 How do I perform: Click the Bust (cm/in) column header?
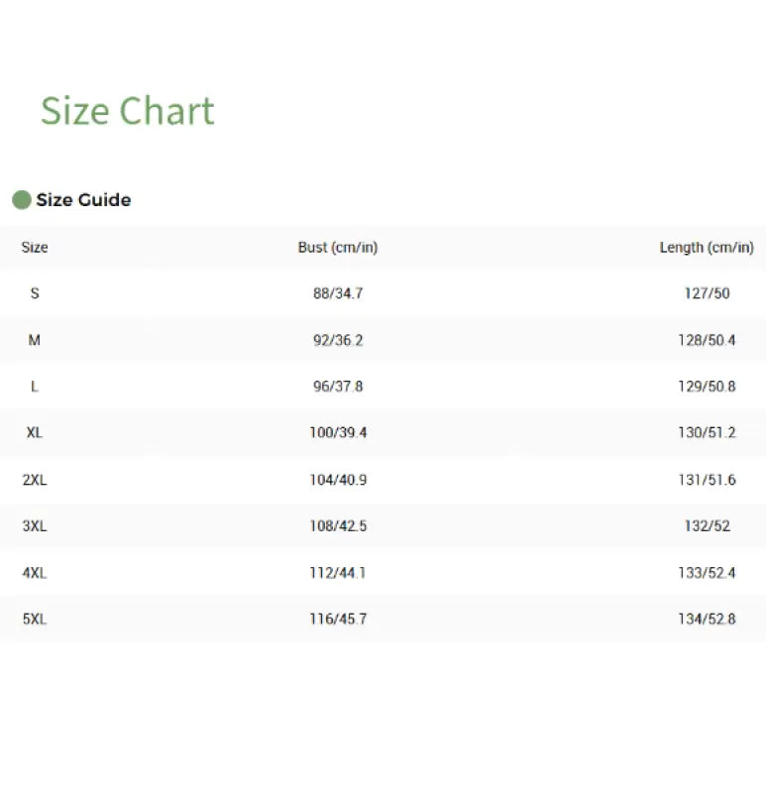point(337,248)
